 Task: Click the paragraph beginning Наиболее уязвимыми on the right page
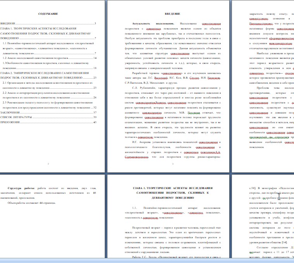tap(272, 68)
